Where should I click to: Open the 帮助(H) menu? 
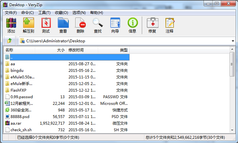(x=96, y=13)
